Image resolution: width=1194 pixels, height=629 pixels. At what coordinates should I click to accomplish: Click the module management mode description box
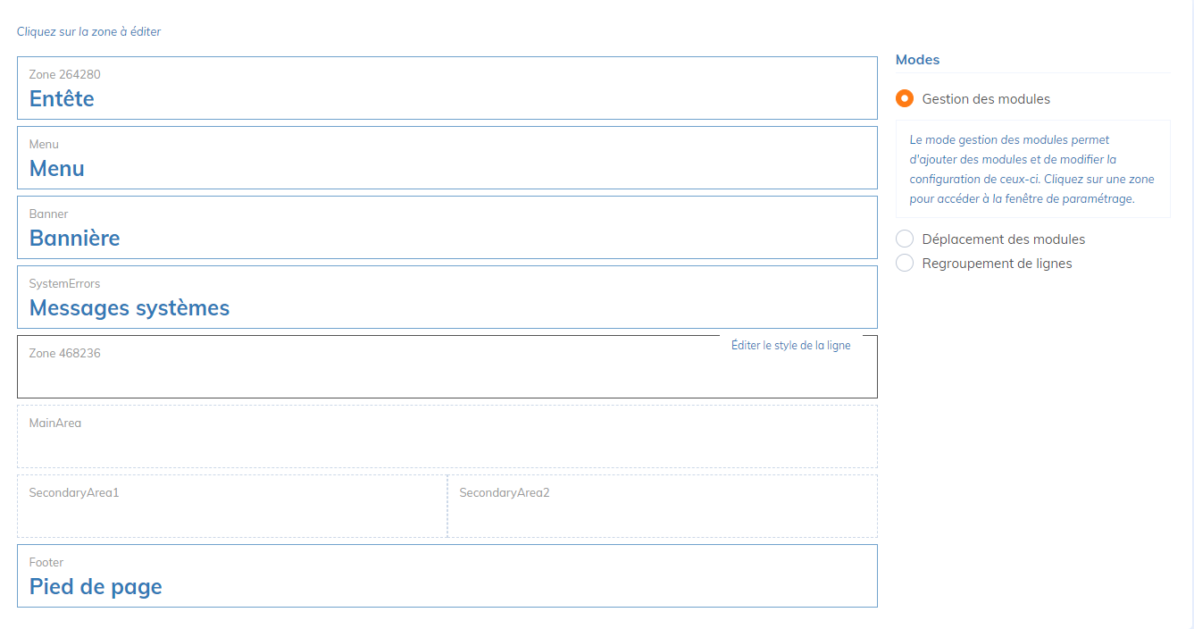pyautogui.click(x=1032, y=170)
